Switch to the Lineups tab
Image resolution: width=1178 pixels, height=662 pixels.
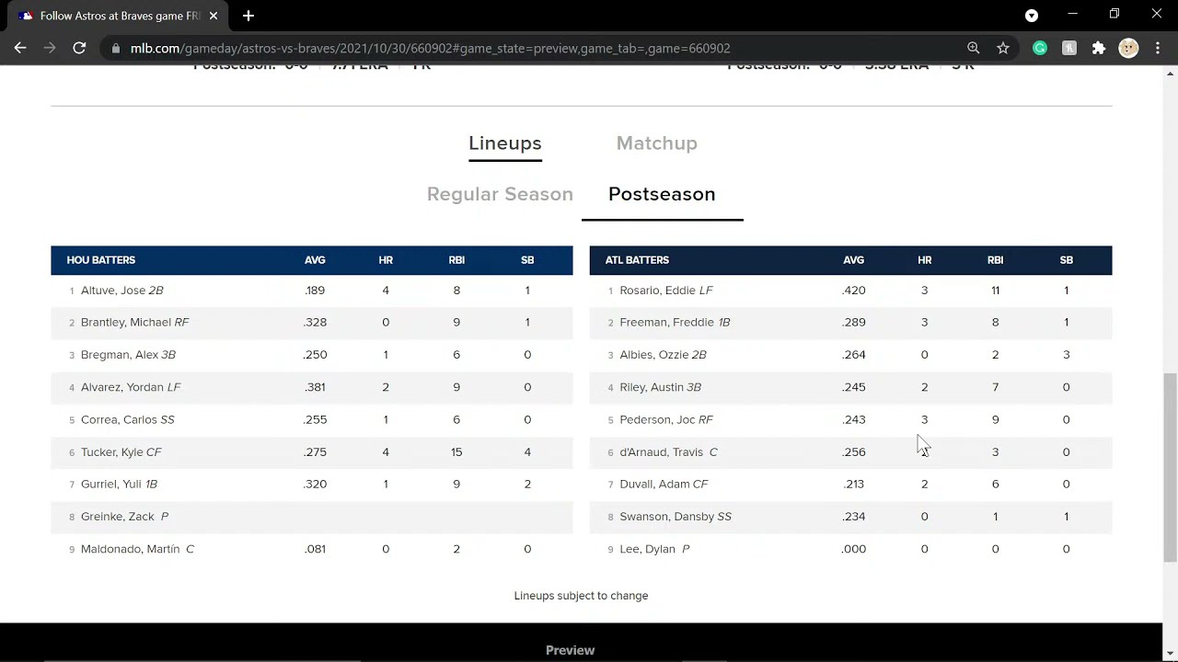[x=504, y=143]
